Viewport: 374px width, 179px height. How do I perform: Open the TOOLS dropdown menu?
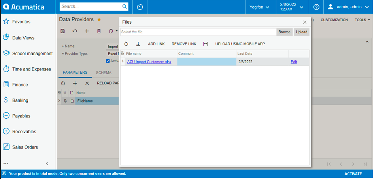coord(362,20)
